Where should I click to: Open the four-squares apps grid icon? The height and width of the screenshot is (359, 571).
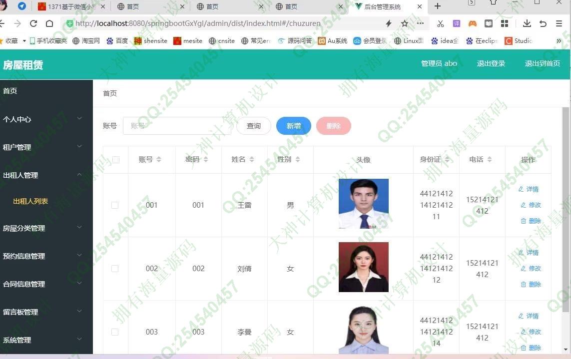[505, 23]
